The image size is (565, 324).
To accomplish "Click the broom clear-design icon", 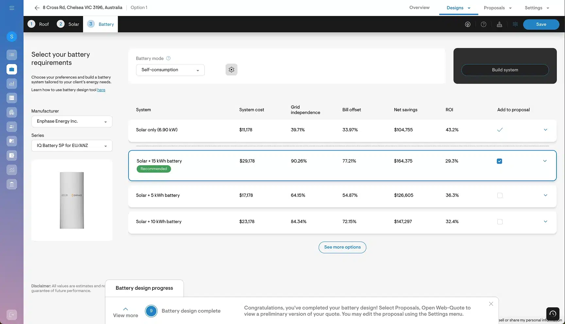I will coord(499,24).
